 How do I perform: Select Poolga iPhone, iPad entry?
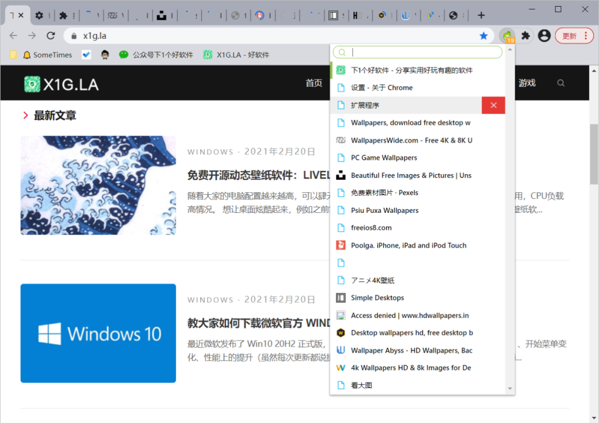click(x=418, y=246)
